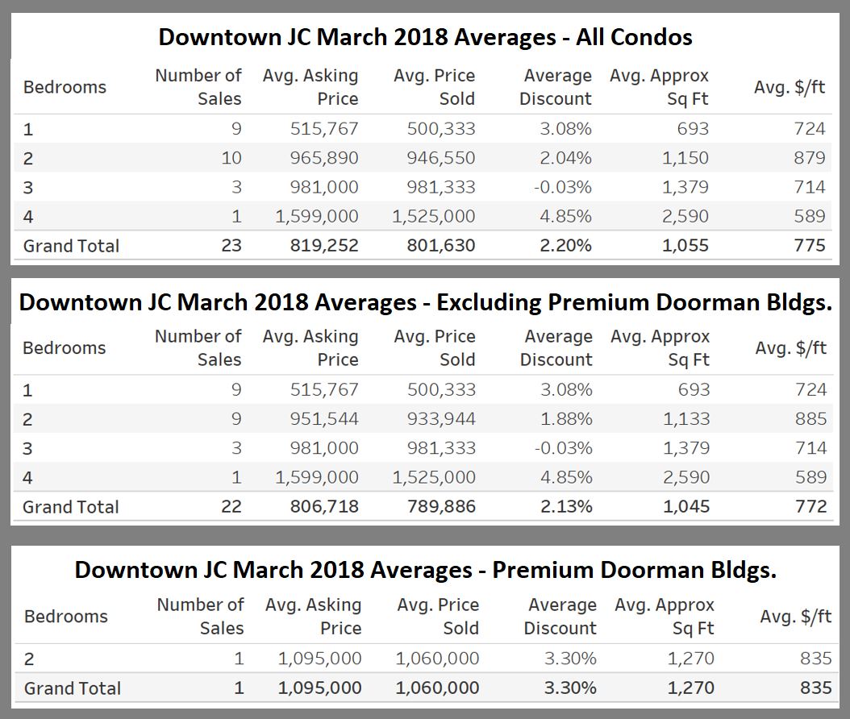Select price sold 946,550 in All Condos table
Image resolution: width=850 pixels, height=719 pixels.
click(441, 158)
